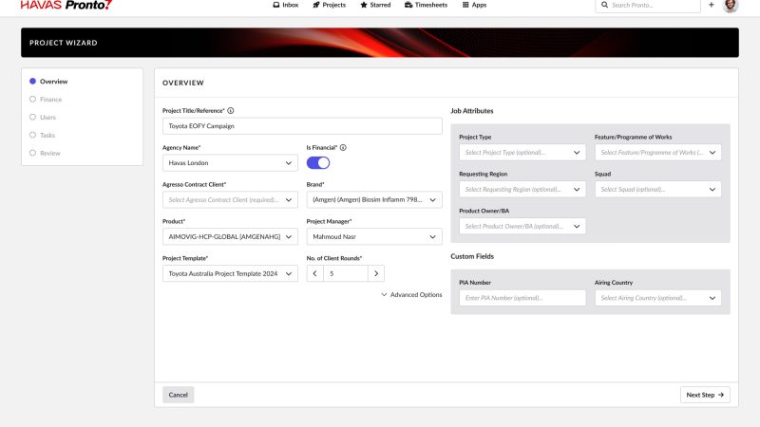Select the Review wizard step

pos(45,153)
